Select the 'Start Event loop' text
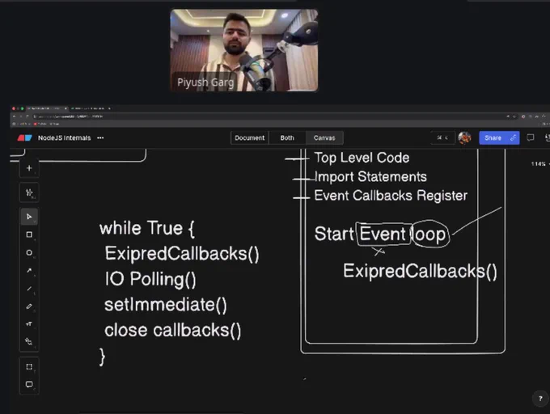The image size is (550, 414). point(380,234)
